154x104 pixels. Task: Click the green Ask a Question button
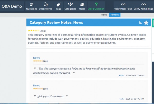coord(96,6)
